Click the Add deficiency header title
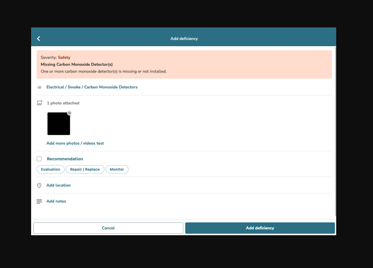Screen dimensions: 373x268 [184, 38]
